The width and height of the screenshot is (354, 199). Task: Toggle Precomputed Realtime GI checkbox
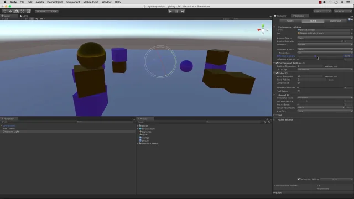point(277,63)
